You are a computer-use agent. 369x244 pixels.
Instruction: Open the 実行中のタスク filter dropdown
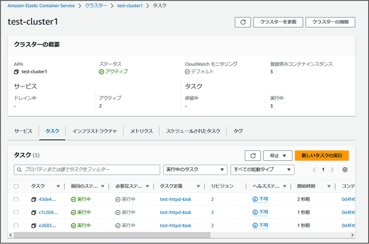coord(195,170)
